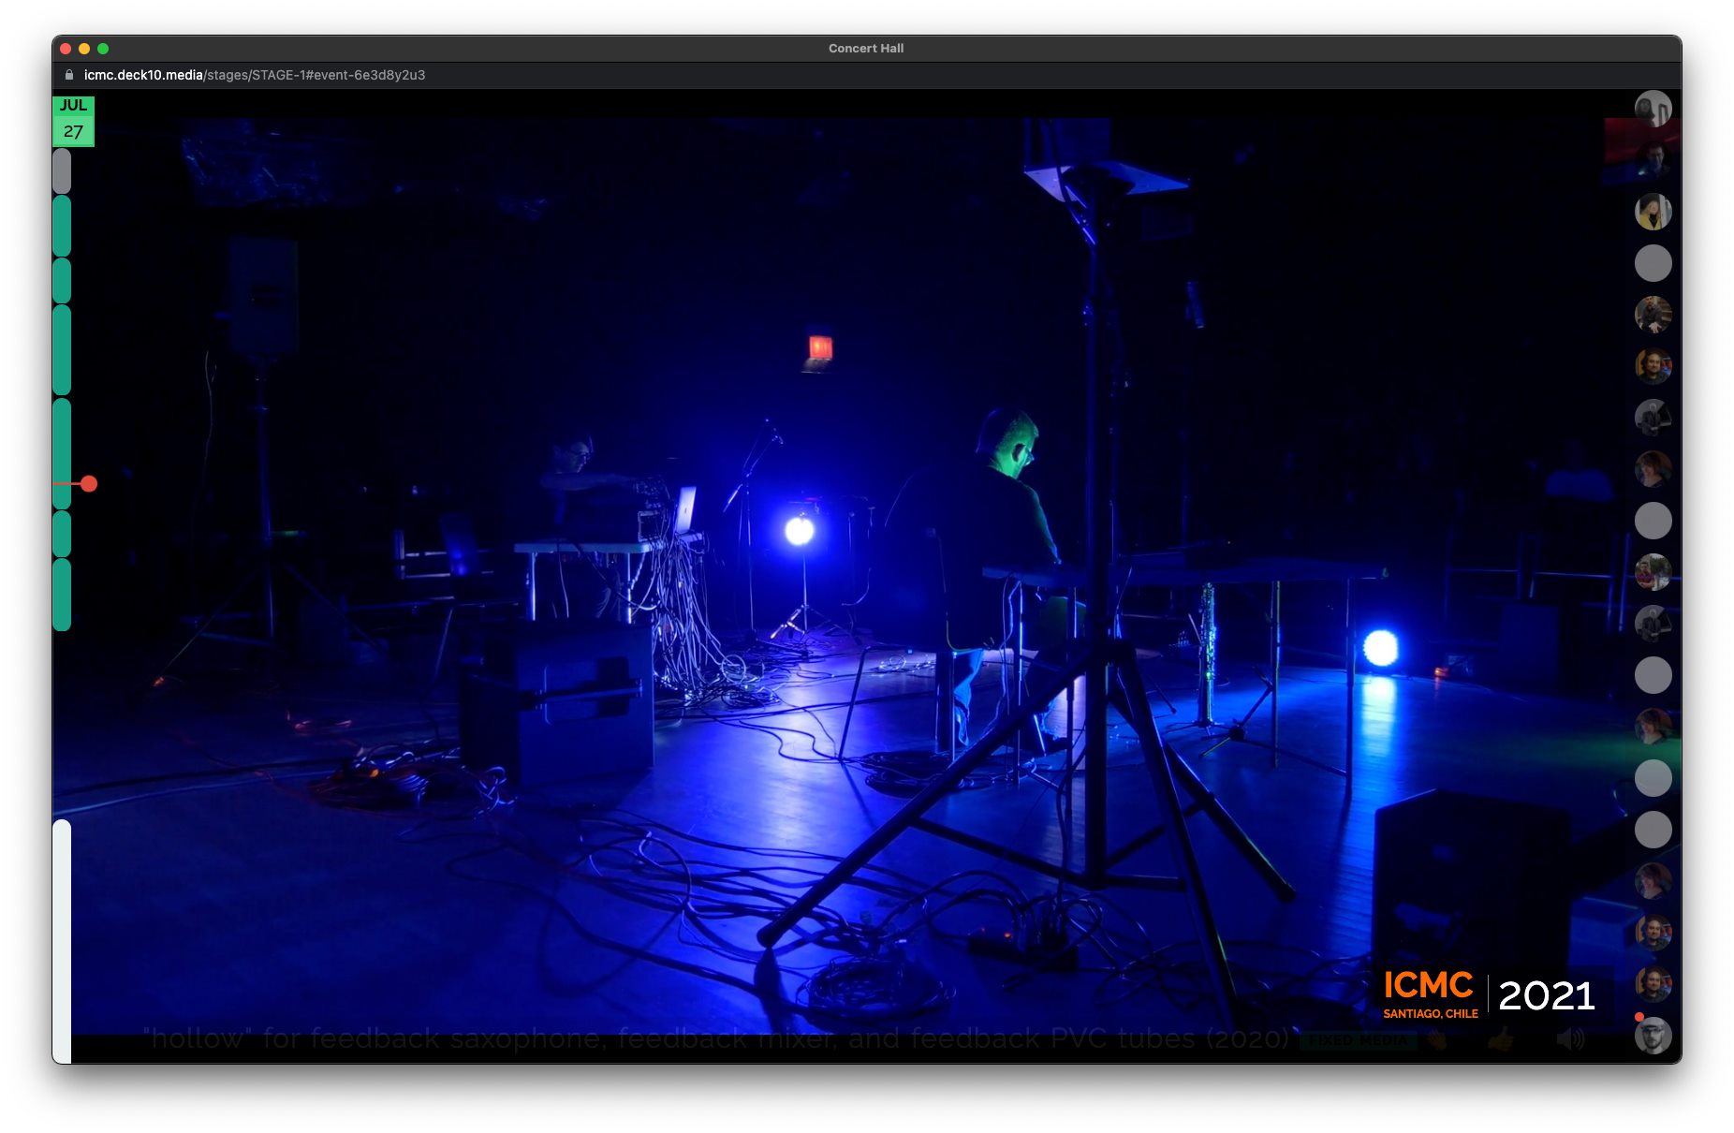Click the clapping hands reaction emoji
The image size is (1734, 1133).
(1437, 1038)
